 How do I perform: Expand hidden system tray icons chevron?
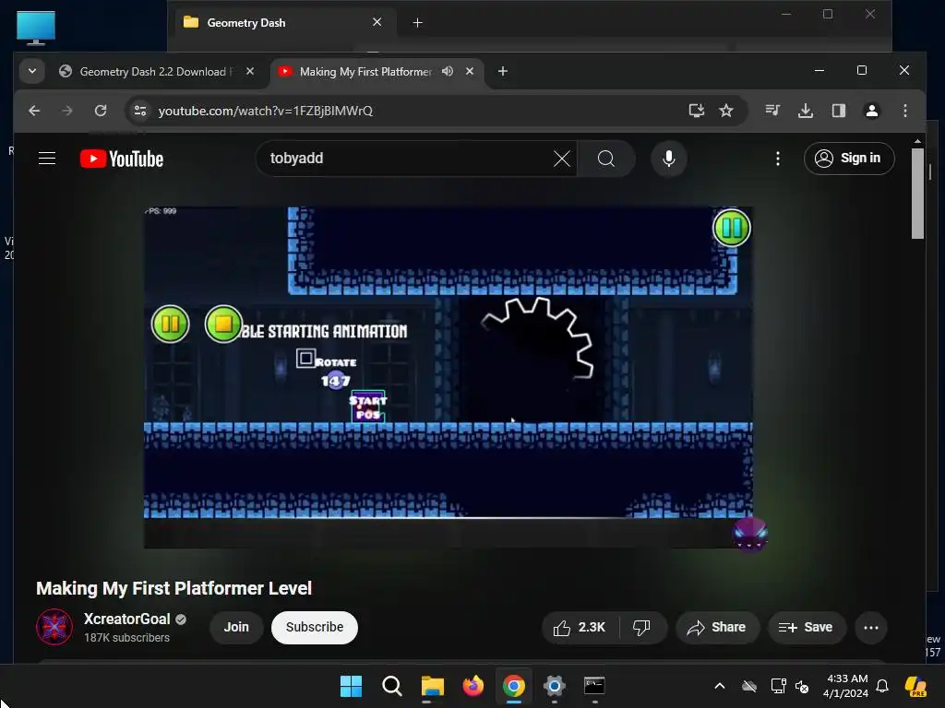point(720,686)
